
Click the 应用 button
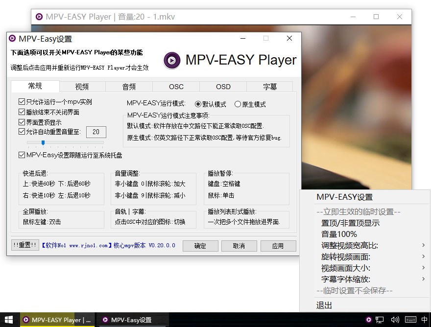[278, 246]
